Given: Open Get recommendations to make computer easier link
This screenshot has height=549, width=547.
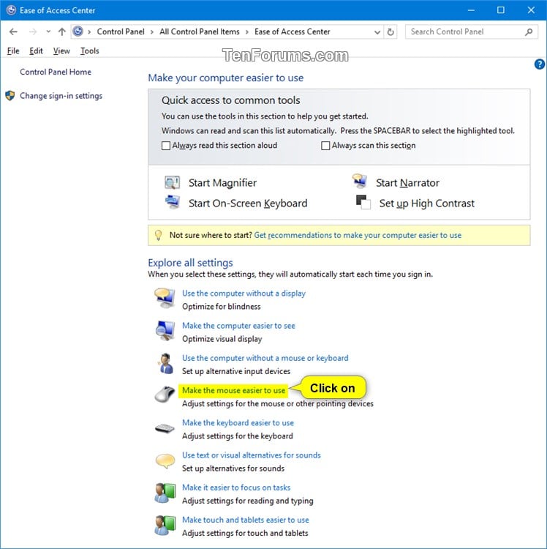Looking at the screenshot, I should (358, 235).
